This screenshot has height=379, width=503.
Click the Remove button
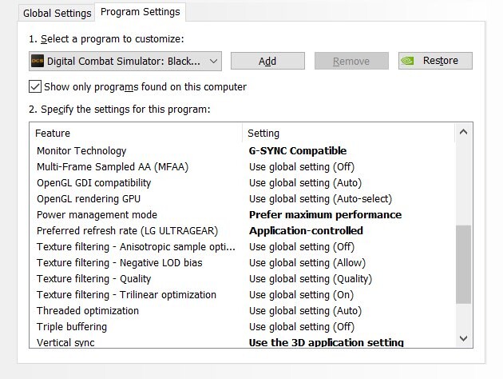[x=351, y=61]
